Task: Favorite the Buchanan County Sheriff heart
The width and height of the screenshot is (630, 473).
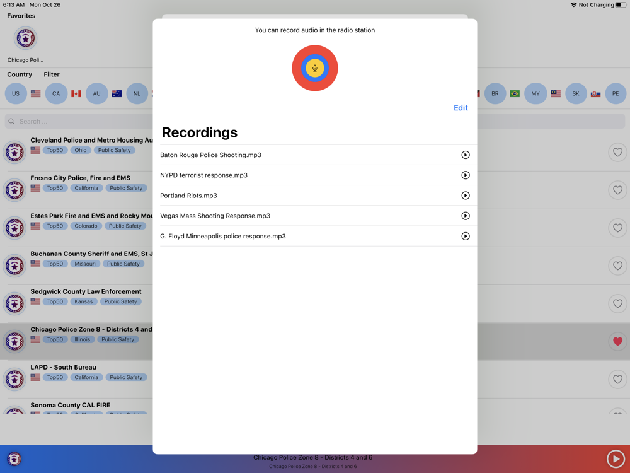Action: click(617, 266)
